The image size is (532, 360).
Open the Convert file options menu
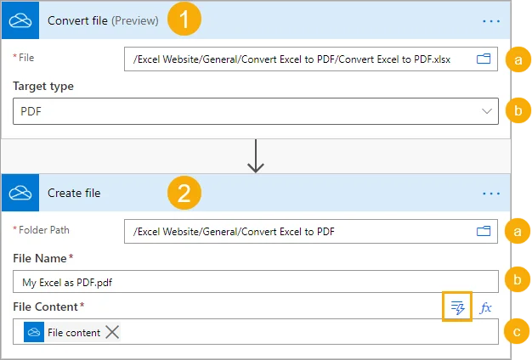(491, 21)
